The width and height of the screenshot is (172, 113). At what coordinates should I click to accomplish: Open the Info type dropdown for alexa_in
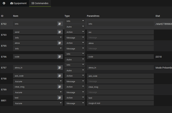(75, 65)
